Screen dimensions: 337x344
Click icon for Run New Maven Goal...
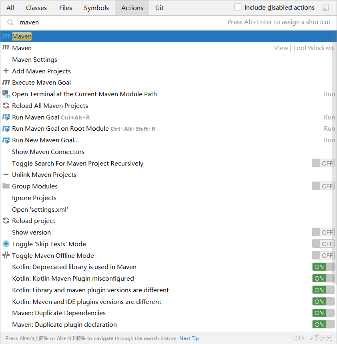pyautogui.click(x=6, y=140)
